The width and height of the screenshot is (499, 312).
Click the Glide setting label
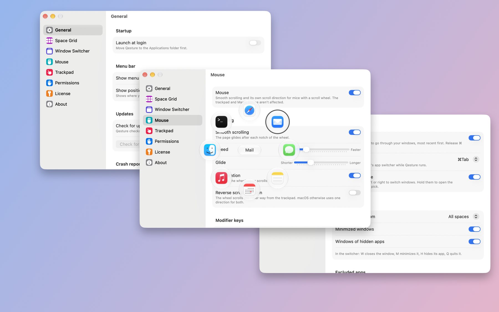[x=221, y=163]
